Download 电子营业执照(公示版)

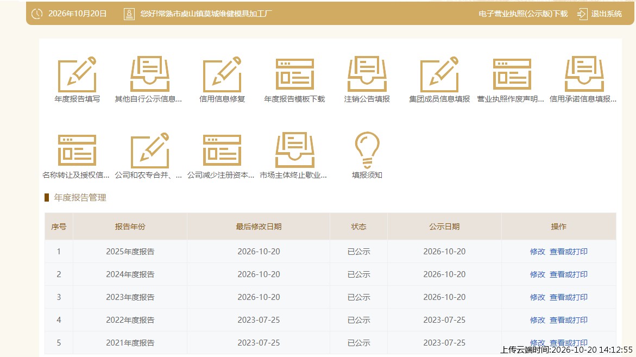click(523, 14)
